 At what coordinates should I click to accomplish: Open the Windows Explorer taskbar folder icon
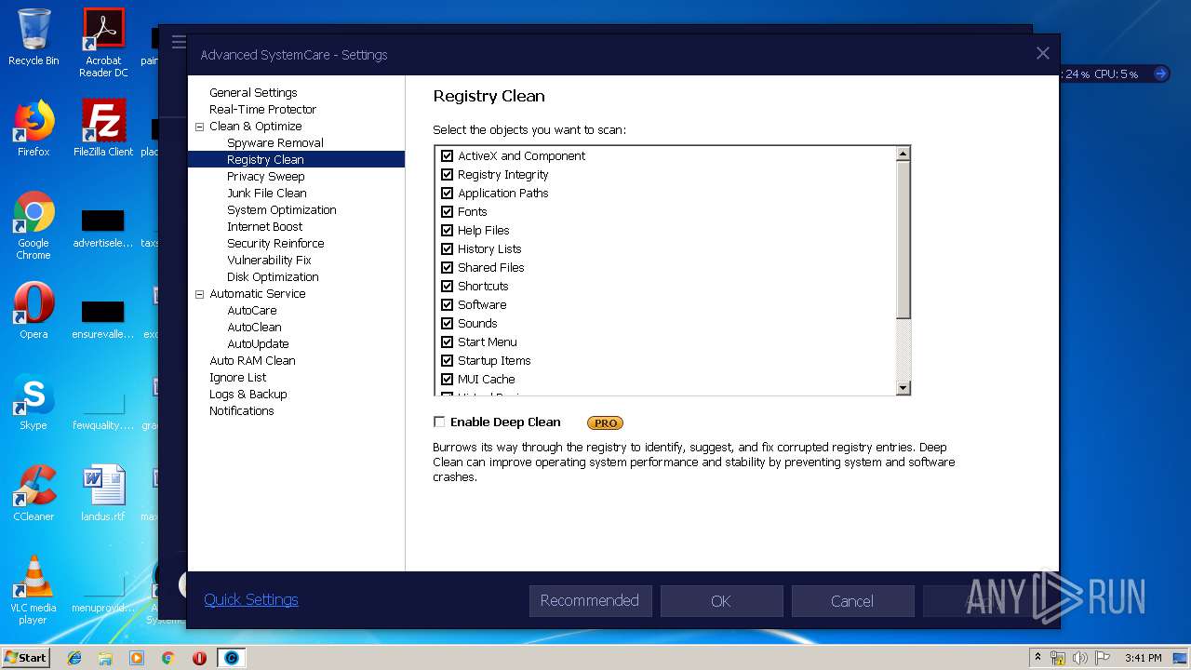click(105, 658)
